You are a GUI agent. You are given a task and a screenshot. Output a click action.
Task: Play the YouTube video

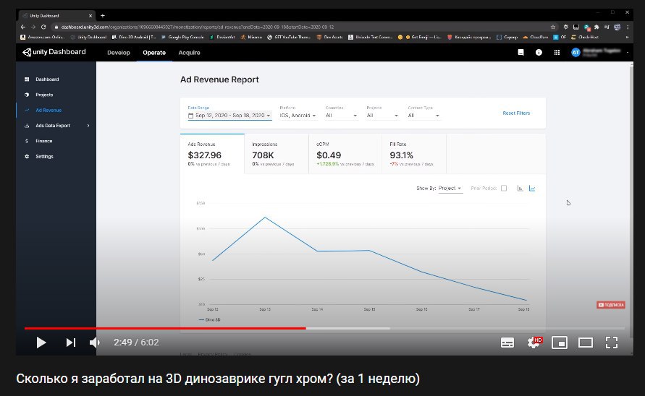41,343
